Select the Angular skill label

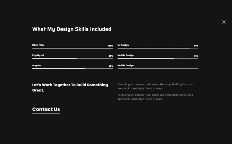[37, 65]
